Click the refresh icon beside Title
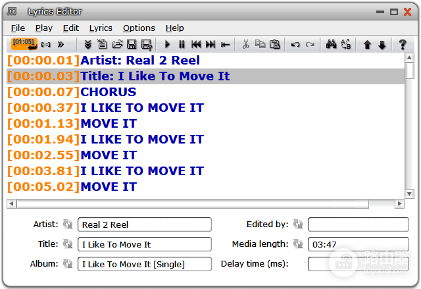 coord(68,244)
